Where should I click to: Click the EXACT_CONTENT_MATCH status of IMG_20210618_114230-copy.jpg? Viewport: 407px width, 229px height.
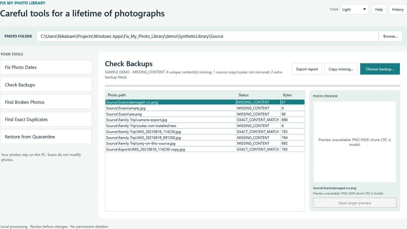click(x=258, y=149)
